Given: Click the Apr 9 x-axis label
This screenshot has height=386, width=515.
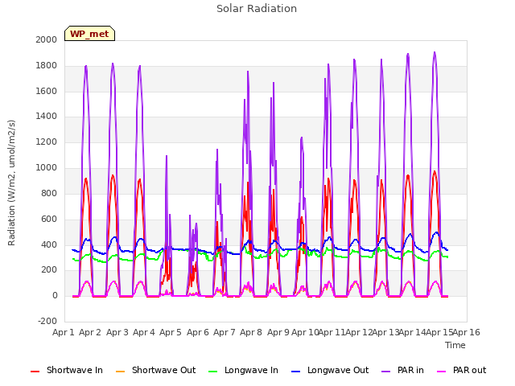Looking at the screenshot, I should tap(278, 332).
